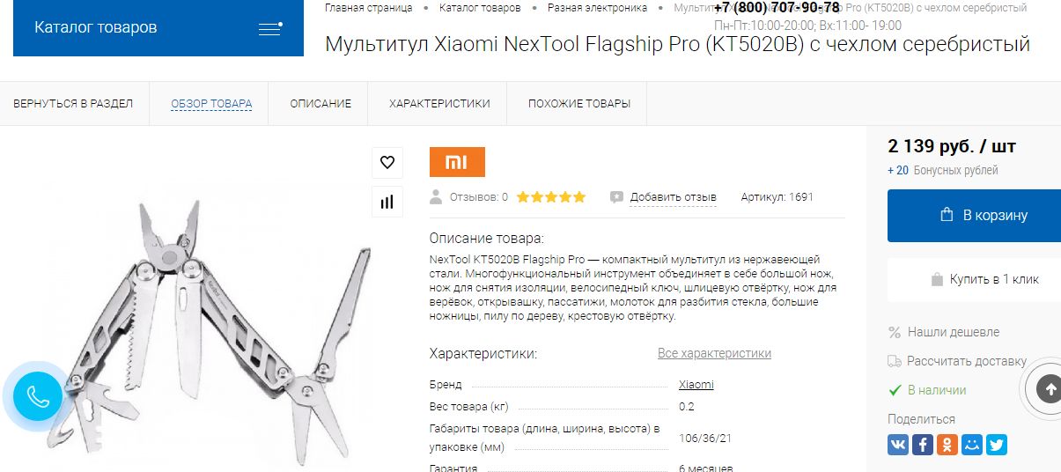Open the Все характеристики link

coord(714,353)
